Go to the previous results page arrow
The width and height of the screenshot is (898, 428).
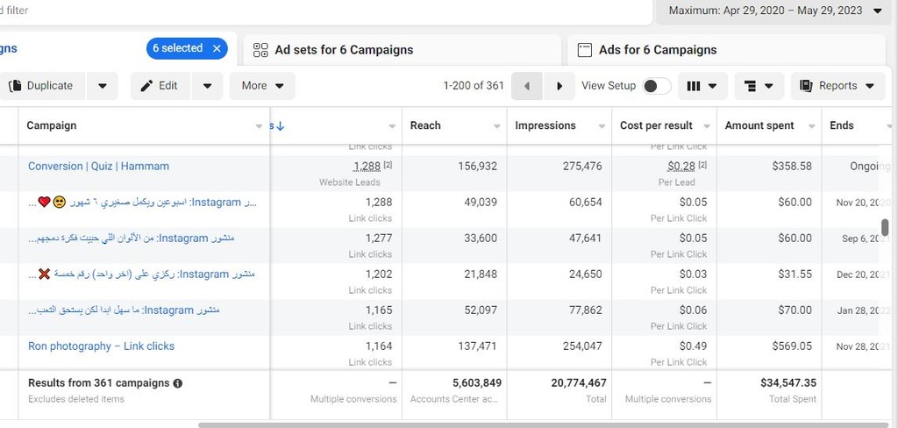526,86
